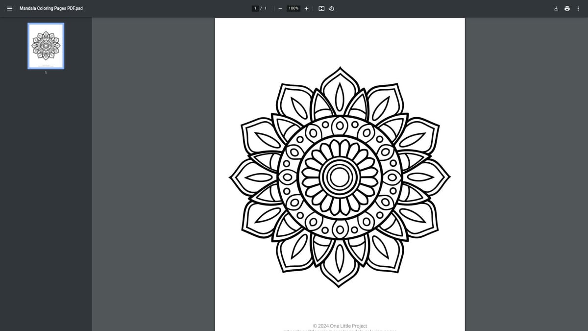
Task: Zoom in using the plus icon
Action: pyautogui.click(x=306, y=8)
